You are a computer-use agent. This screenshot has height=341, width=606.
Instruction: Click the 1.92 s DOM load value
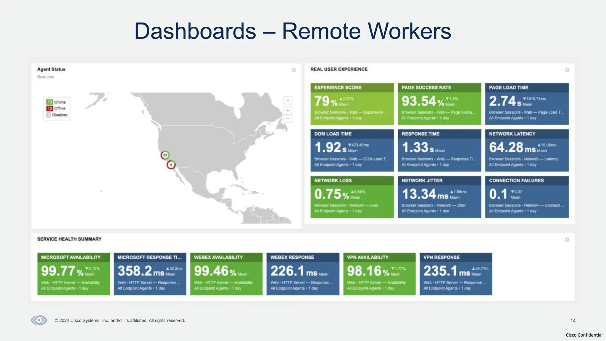[330, 147]
